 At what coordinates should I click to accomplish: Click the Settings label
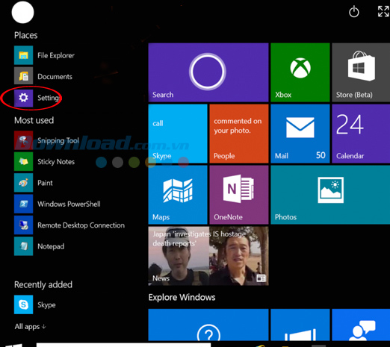[49, 98]
